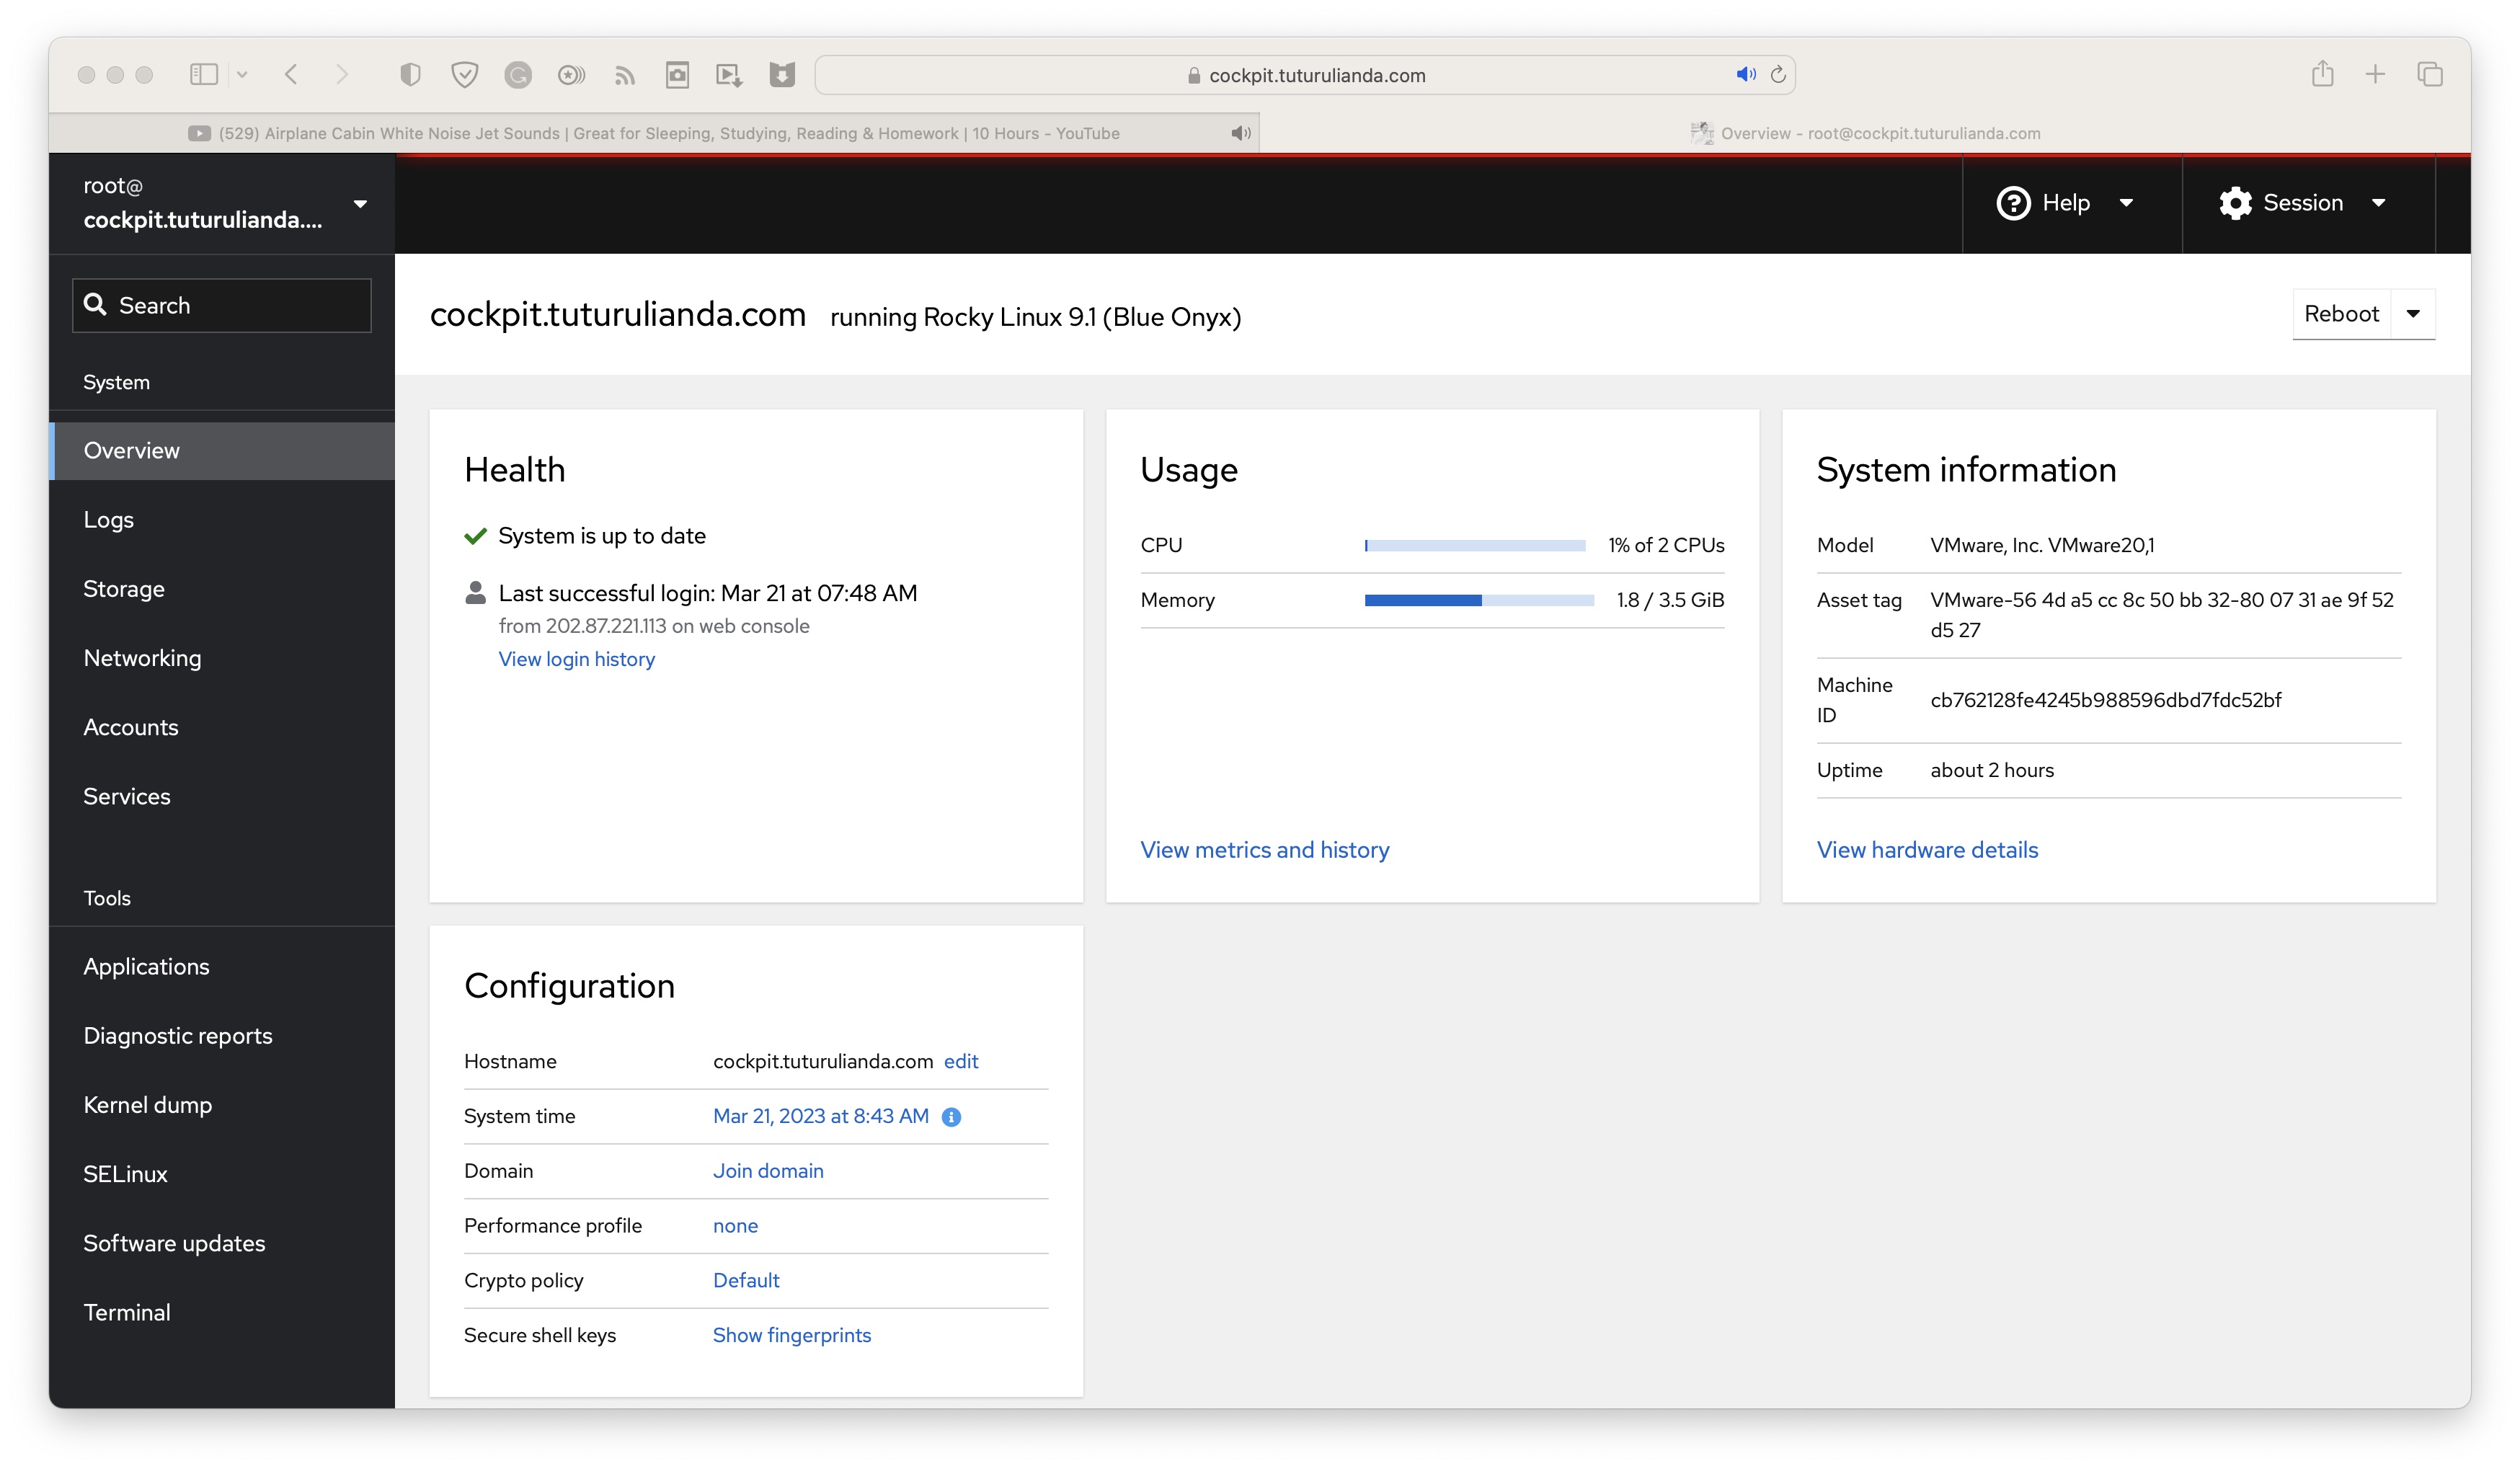Viewport: 2520px width, 1469px height.
Task: Click the system time info icon
Action: click(x=953, y=1116)
